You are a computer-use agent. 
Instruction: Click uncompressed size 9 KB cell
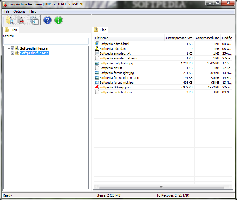click(189, 92)
